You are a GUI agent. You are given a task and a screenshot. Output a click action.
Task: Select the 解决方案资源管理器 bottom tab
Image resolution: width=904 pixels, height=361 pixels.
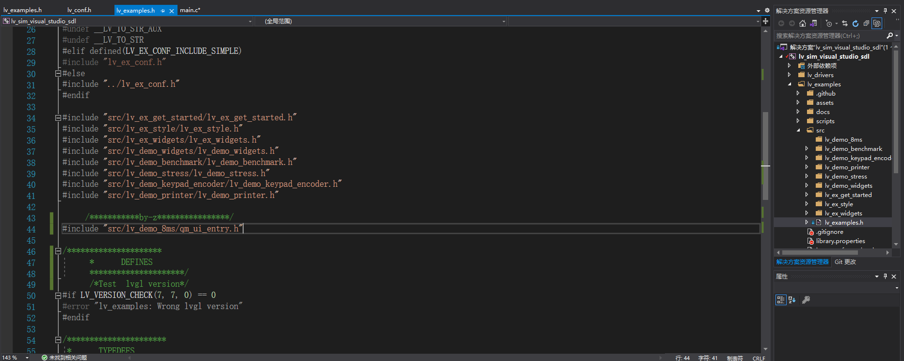click(x=803, y=262)
